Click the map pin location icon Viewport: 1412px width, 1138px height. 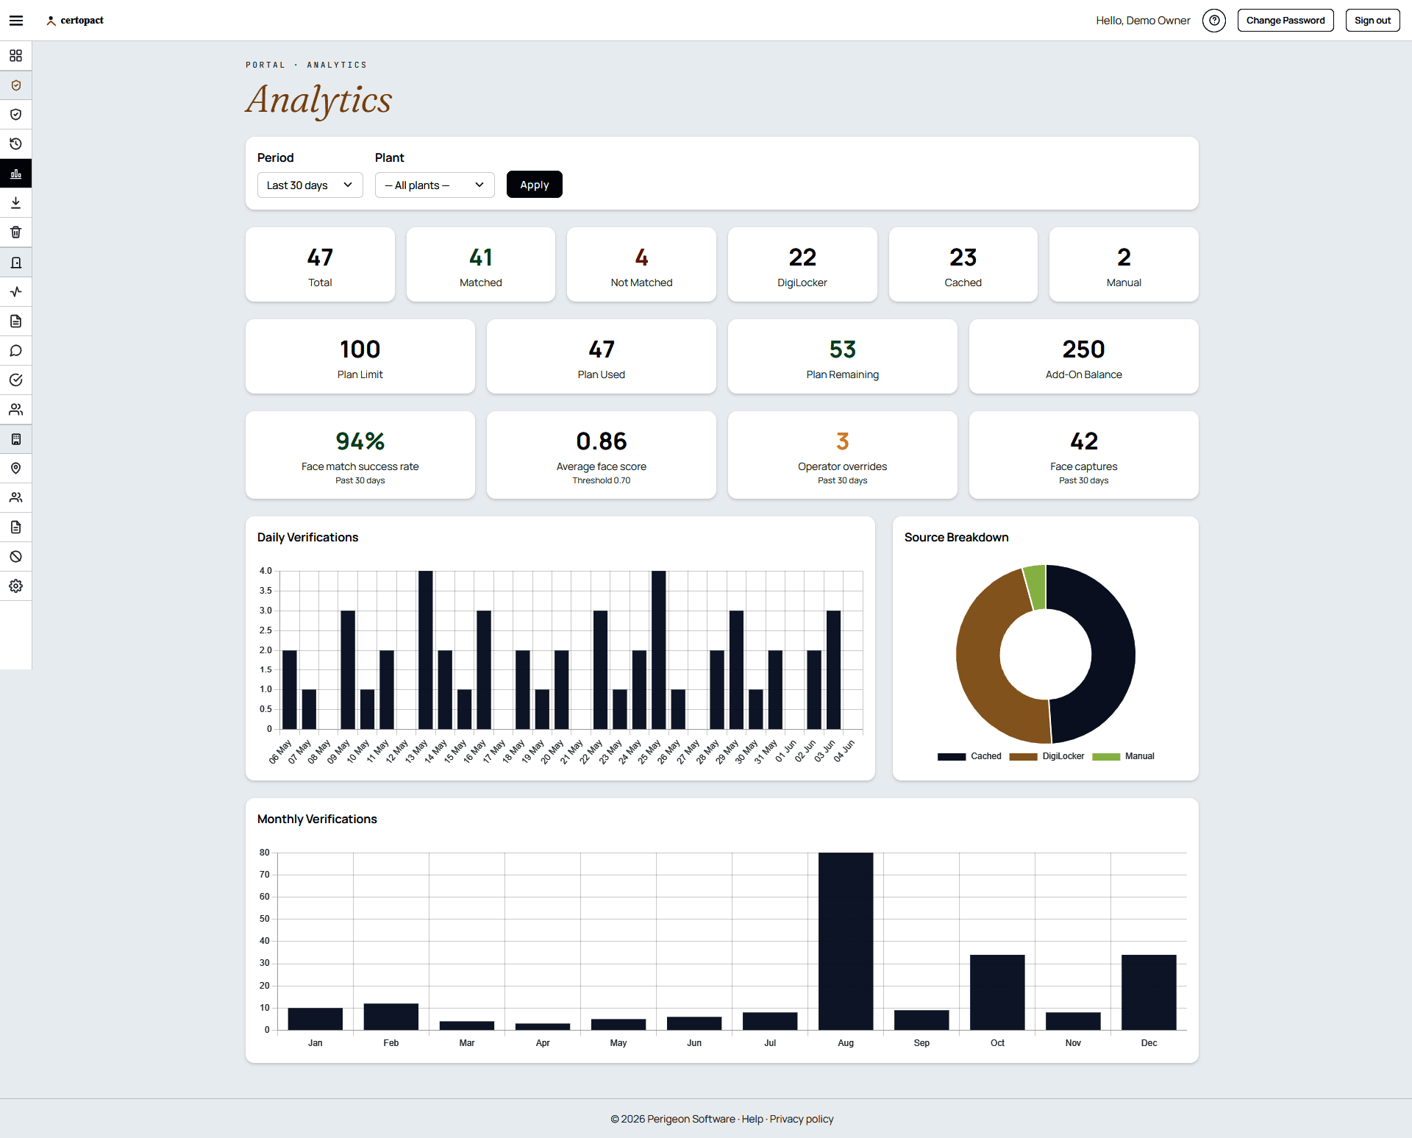[15, 469]
